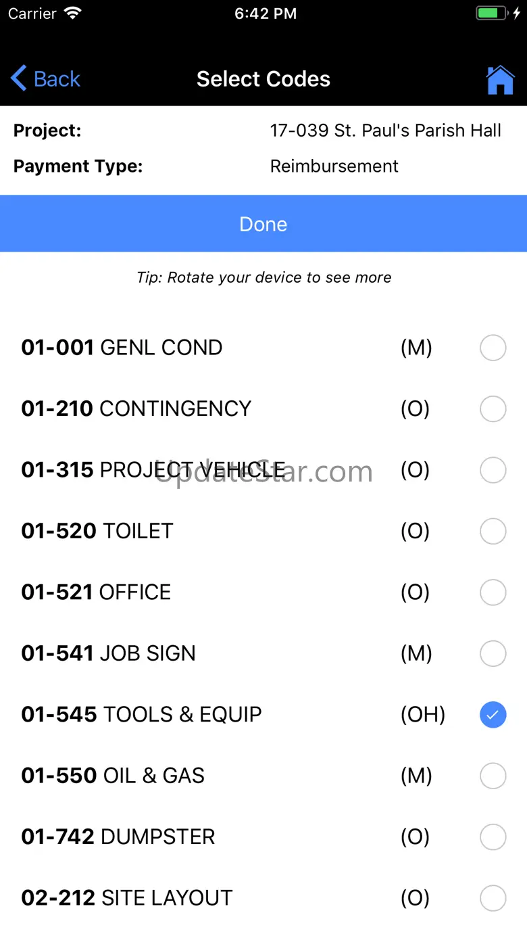The image size is (527, 938).
Task: Select the 01-541 JOB SIGN radio button
Action: [493, 654]
